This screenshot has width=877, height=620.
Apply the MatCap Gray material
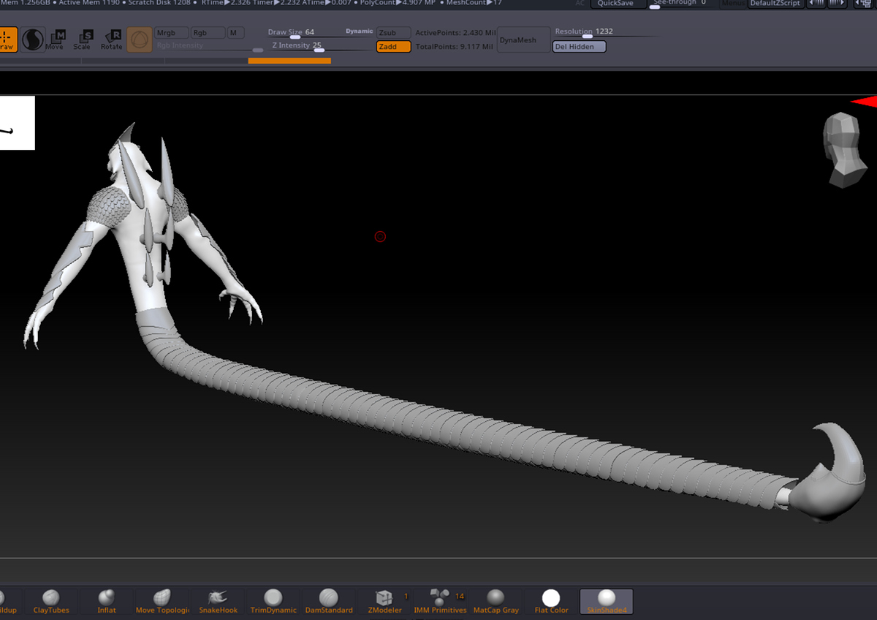[496, 601]
